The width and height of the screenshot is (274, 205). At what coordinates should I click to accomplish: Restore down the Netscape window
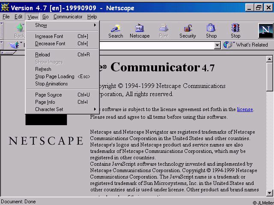(259, 8)
